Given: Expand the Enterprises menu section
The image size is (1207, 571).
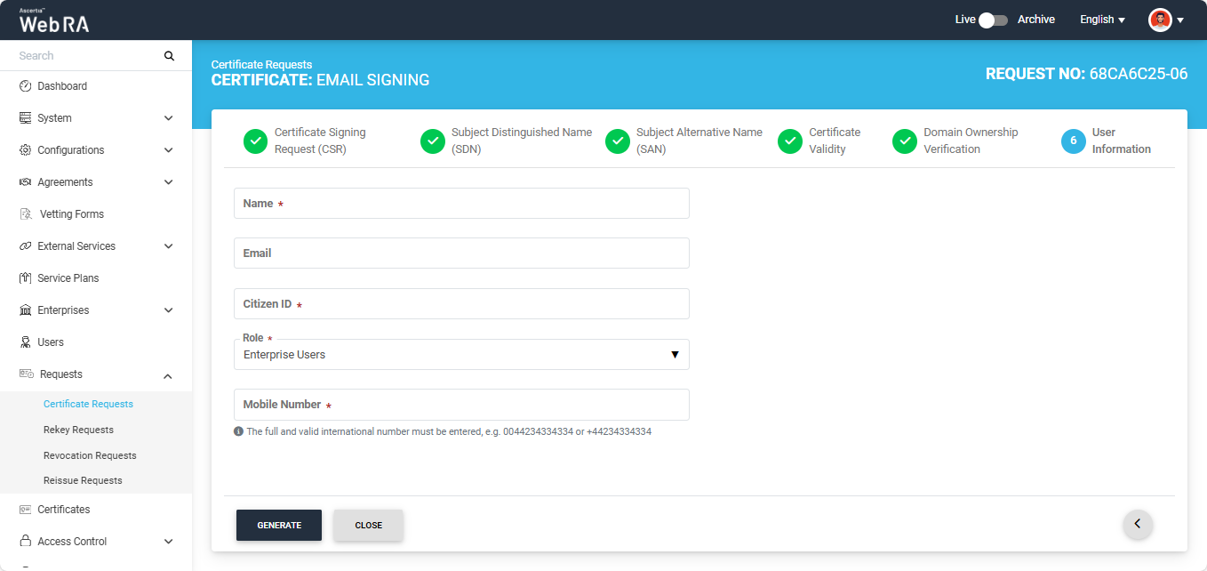Looking at the screenshot, I should [x=168, y=310].
